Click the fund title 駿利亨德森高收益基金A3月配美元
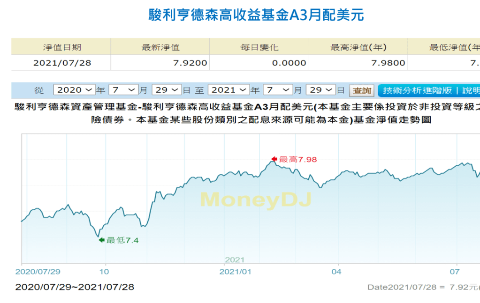Image resolution: width=480 pixels, height=303 pixels. [256, 15]
